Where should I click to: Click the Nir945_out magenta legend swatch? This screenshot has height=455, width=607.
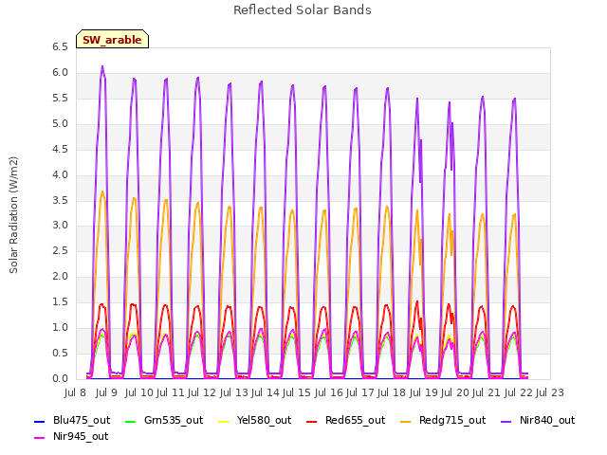click(40, 438)
